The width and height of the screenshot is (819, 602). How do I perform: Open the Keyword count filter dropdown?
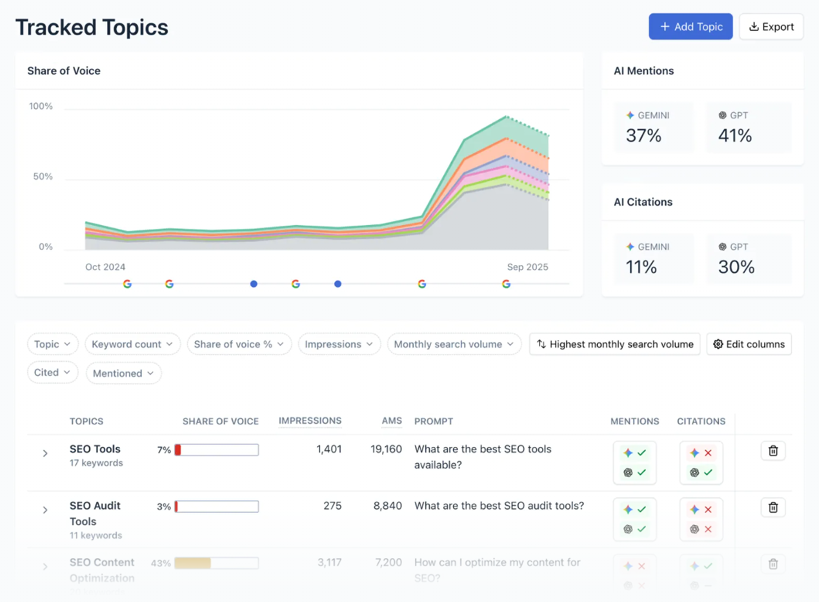tap(132, 344)
